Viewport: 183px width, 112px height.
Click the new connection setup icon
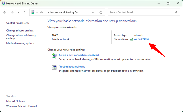tap(54, 56)
